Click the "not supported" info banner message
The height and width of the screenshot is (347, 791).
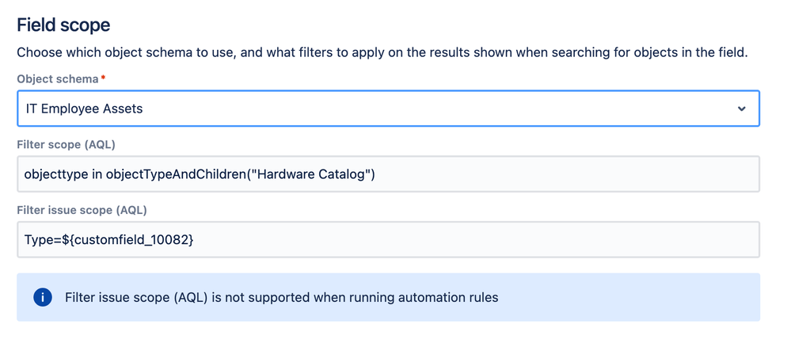281,297
